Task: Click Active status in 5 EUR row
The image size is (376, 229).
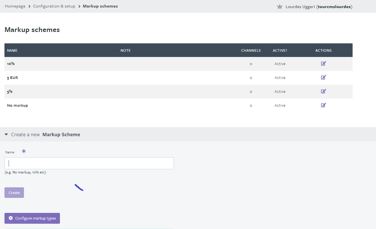Action: tap(280, 78)
